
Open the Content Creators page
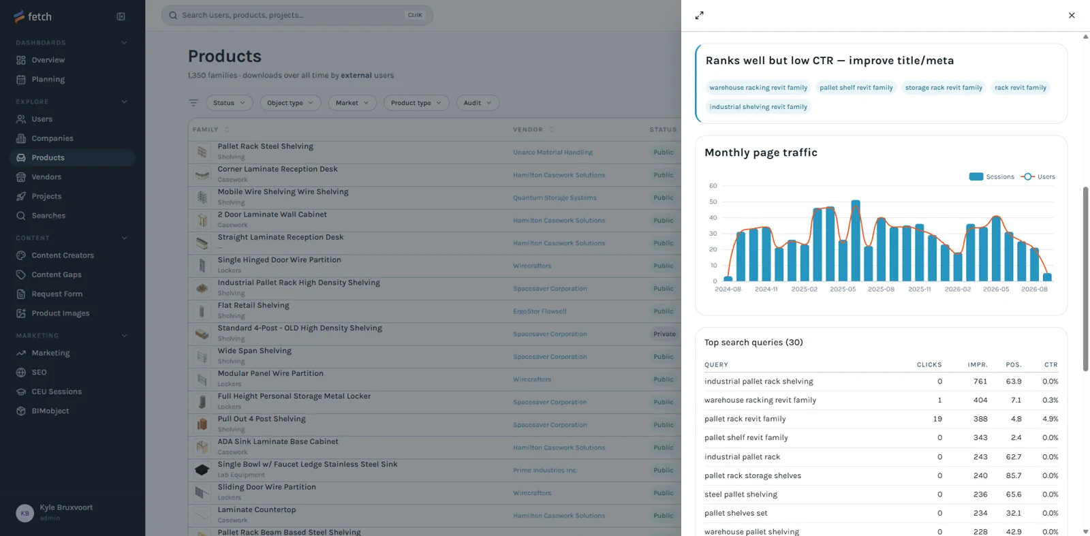pyautogui.click(x=63, y=255)
